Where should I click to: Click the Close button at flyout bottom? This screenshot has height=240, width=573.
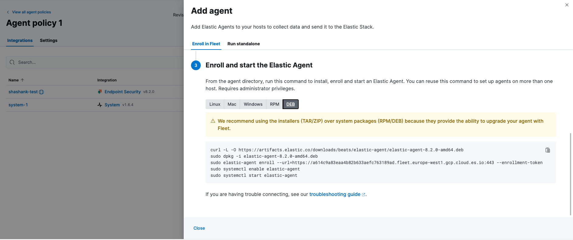pyautogui.click(x=199, y=228)
